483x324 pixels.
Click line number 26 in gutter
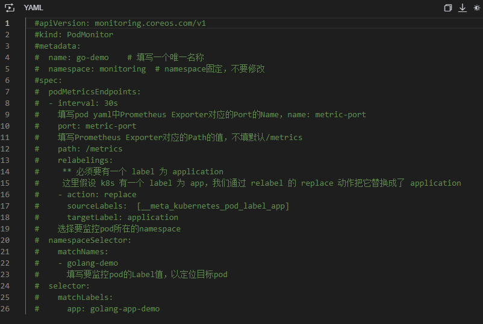(5, 309)
